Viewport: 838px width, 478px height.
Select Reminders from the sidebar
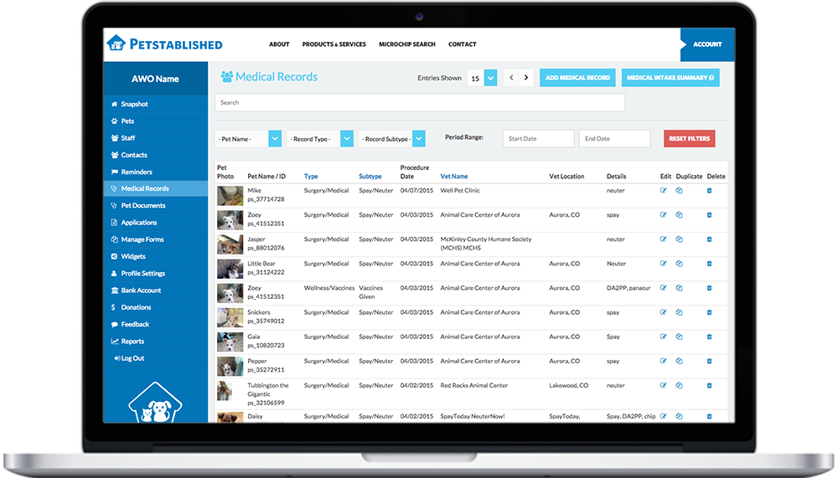point(137,172)
